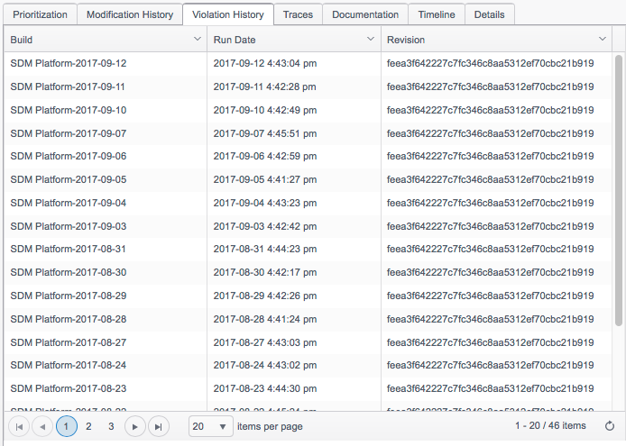Select row SDM Platform-2017-09-04
Viewport: 626px width, 446px height.
(x=308, y=203)
